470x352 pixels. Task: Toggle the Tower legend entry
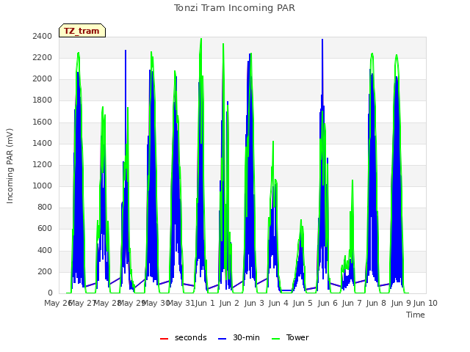point(290,337)
